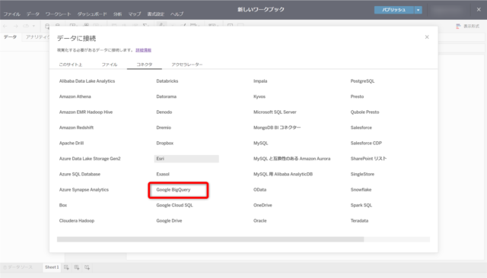Image resolution: width=487 pixels, height=278 pixels.
Task: Choose Salesforce CDP connector
Action: [x=366, y=144]
